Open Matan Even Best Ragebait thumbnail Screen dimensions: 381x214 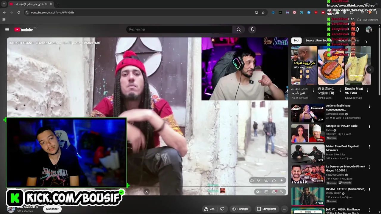tap(308, 154)
